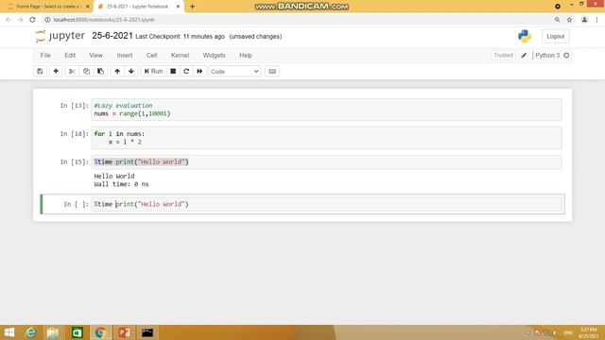Open Chrome from taskbar
The image size is (605, 340).
(100, 332)
